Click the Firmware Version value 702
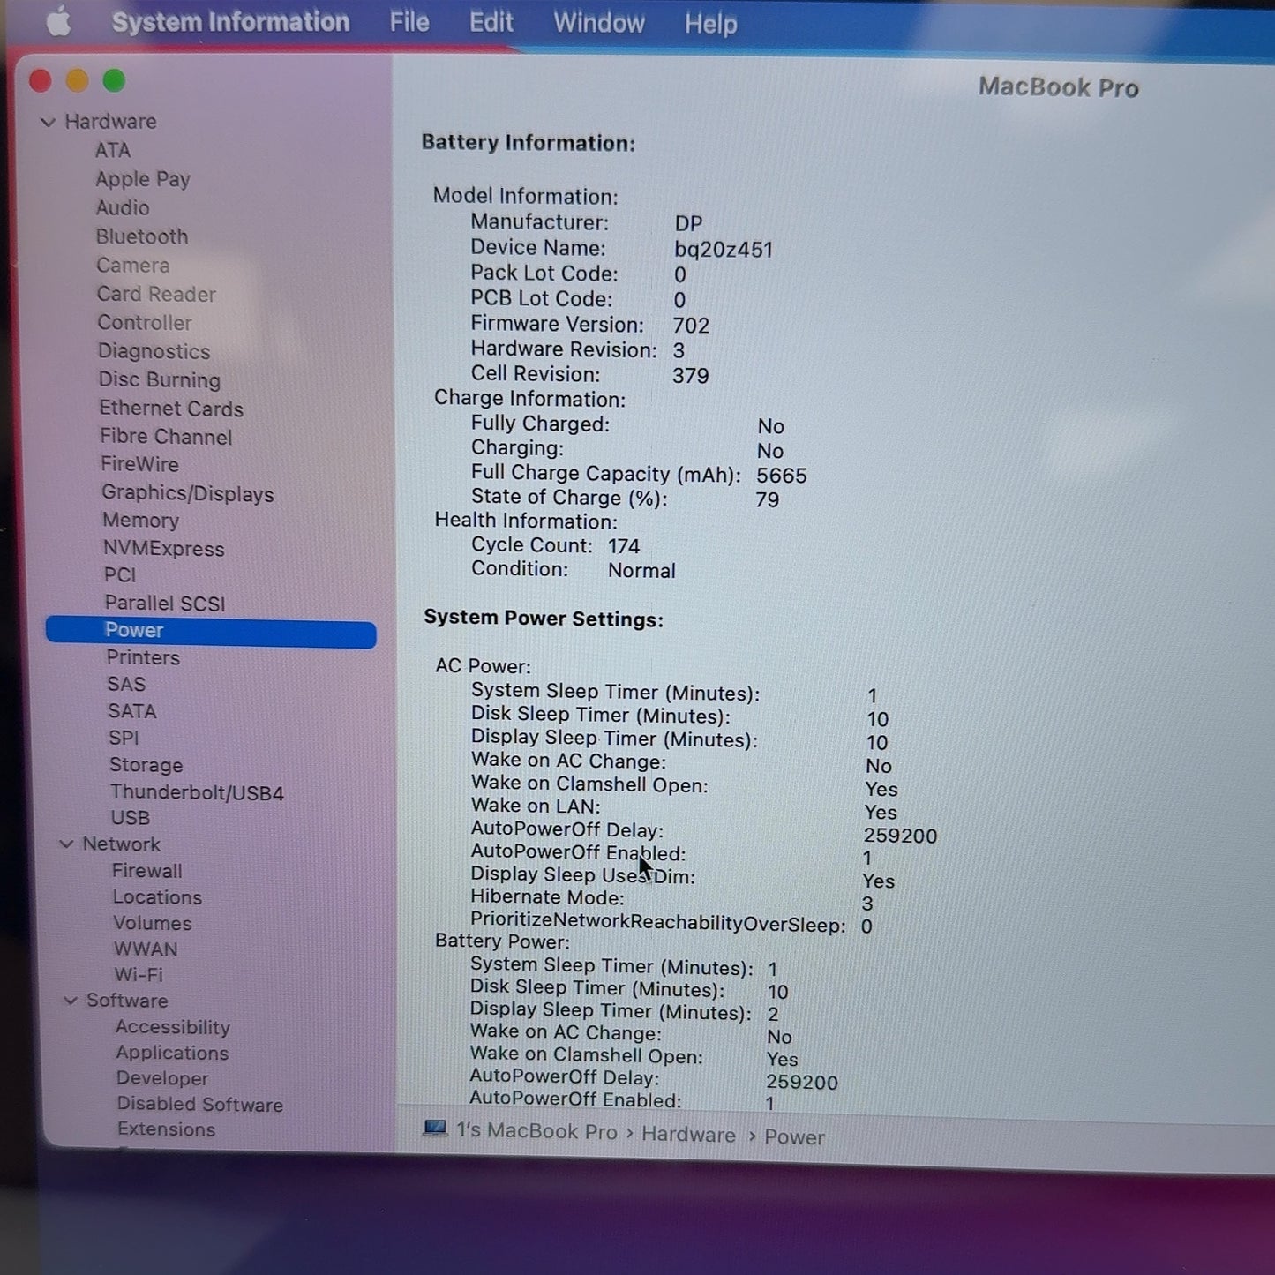This screenshot has height=1275, width=1275. 691,326
